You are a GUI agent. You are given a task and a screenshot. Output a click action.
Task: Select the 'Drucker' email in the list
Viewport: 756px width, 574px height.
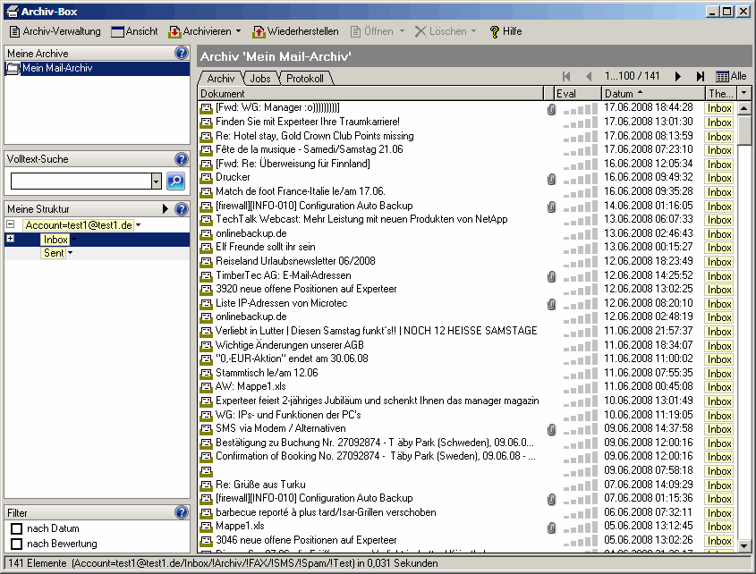coord(233,177)
